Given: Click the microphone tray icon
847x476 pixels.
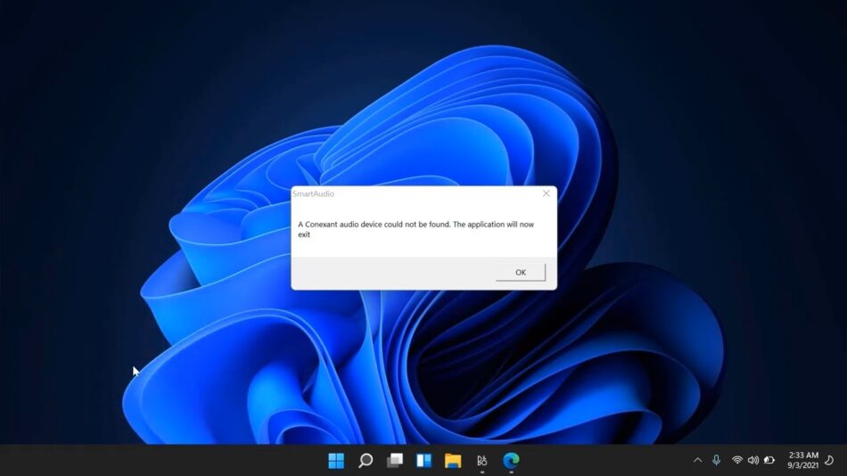Looking at the screenshot, I should (716, 460).
